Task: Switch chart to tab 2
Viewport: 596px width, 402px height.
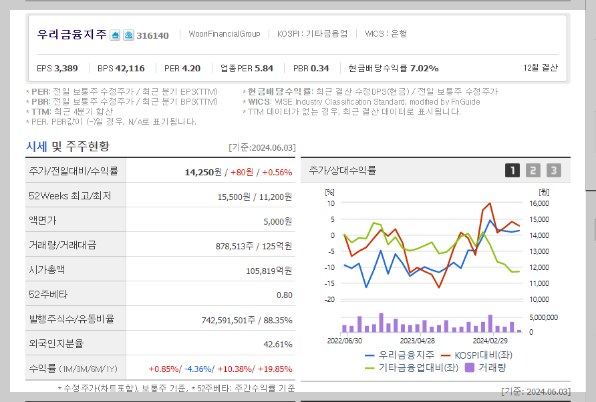Action: (x=533, y=171)
